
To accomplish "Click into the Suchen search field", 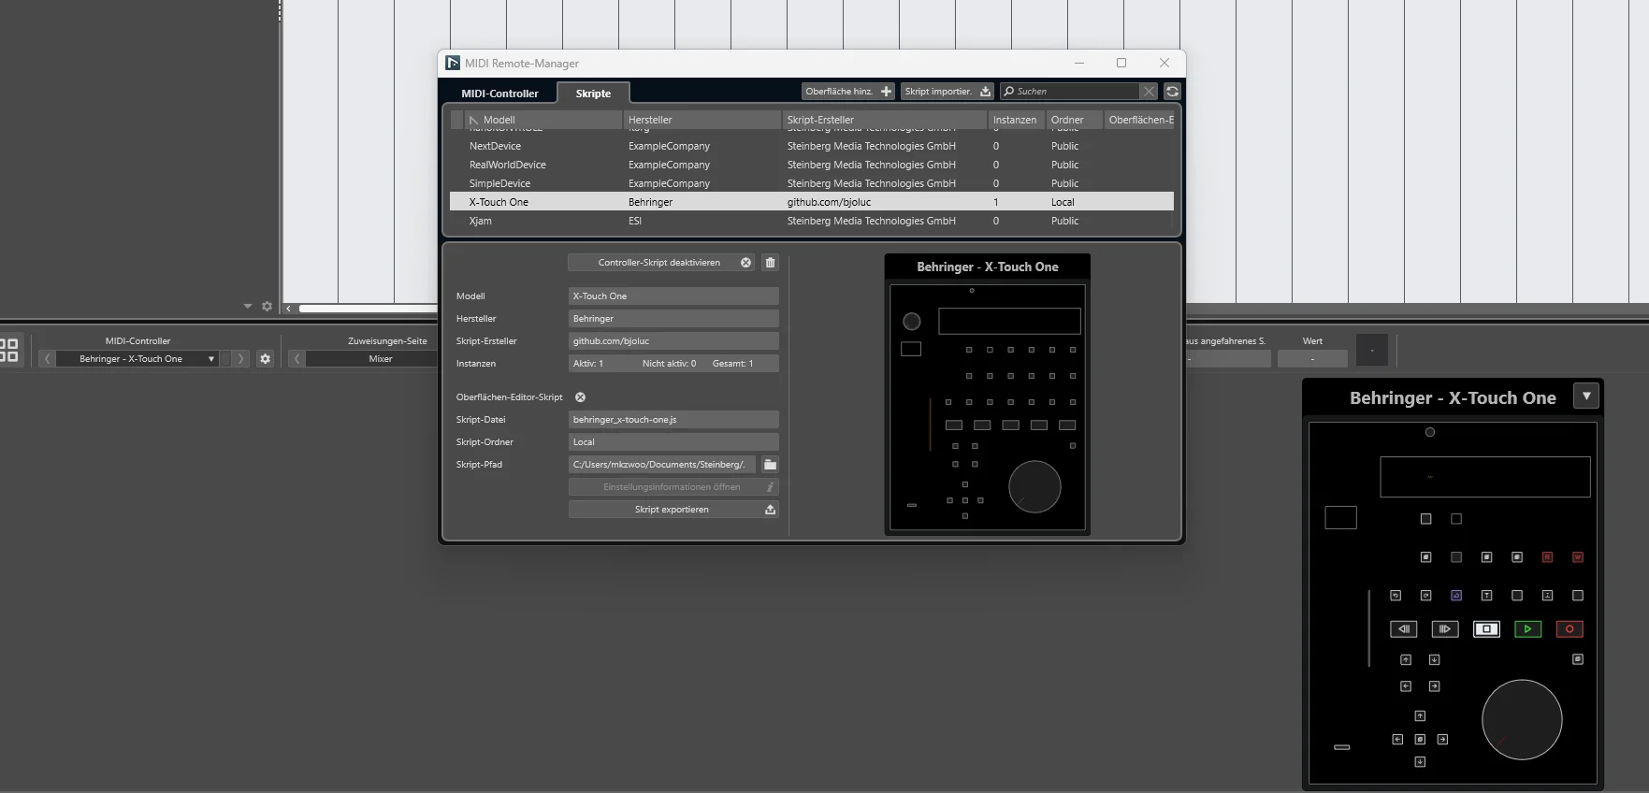I will click(x=1071, y=91).
